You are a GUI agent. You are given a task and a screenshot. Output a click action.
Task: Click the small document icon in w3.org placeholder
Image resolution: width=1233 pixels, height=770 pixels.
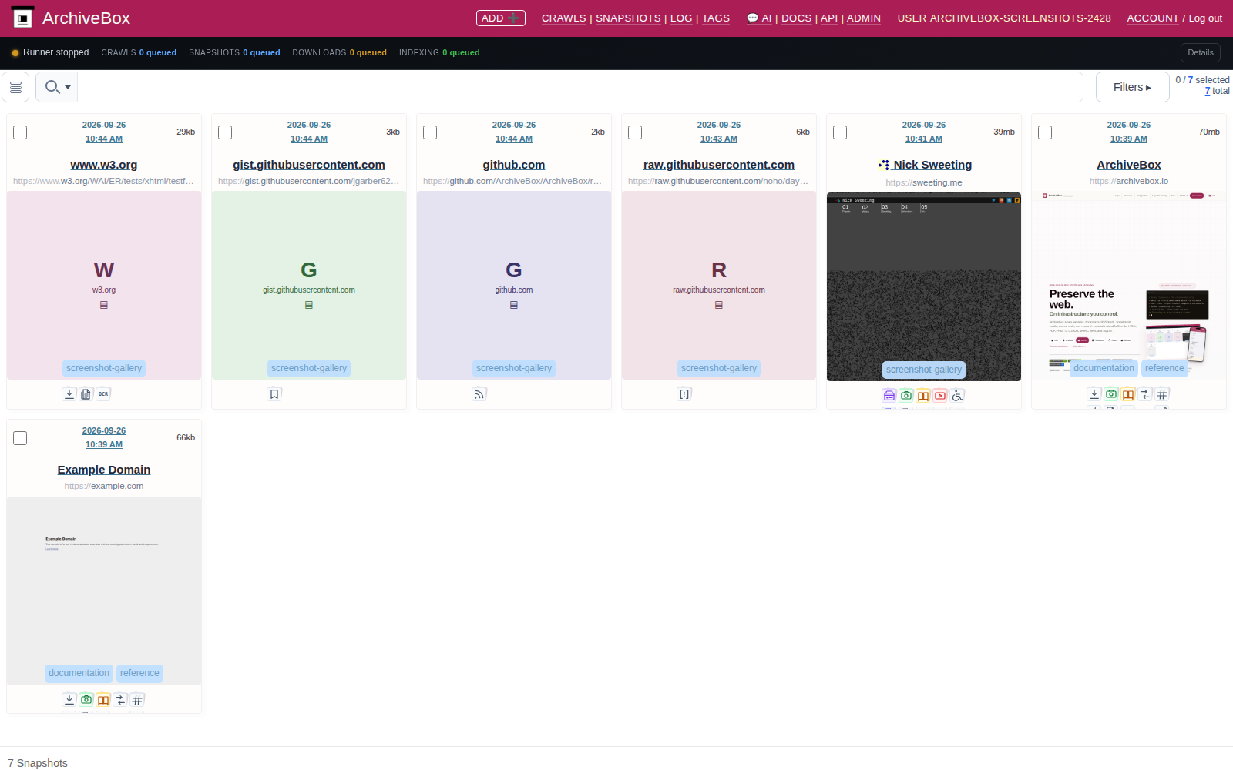coord(104,305)
